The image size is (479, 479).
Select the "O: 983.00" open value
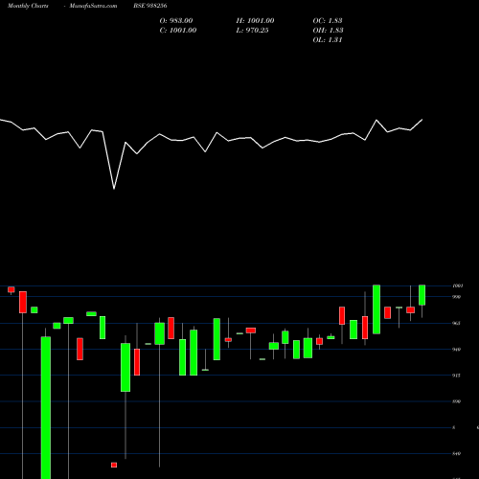tap(176, 21)
